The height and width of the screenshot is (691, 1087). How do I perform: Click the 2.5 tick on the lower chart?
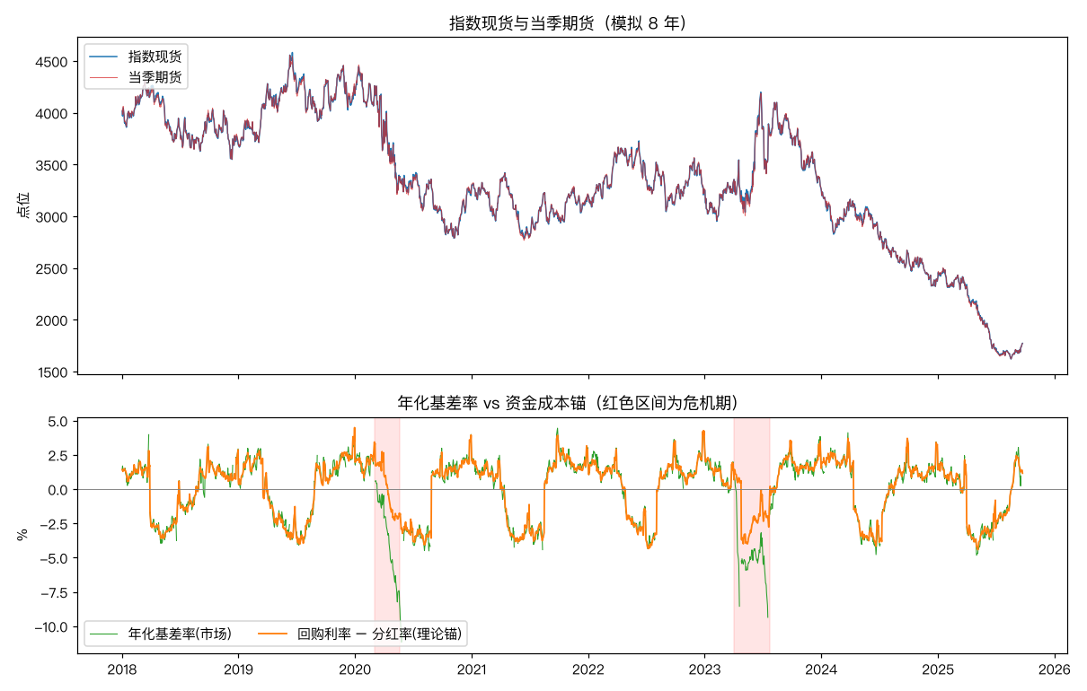tap(58, 455)
